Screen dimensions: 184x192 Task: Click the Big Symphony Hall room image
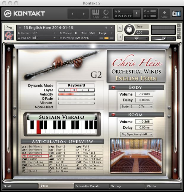point(136,155)
